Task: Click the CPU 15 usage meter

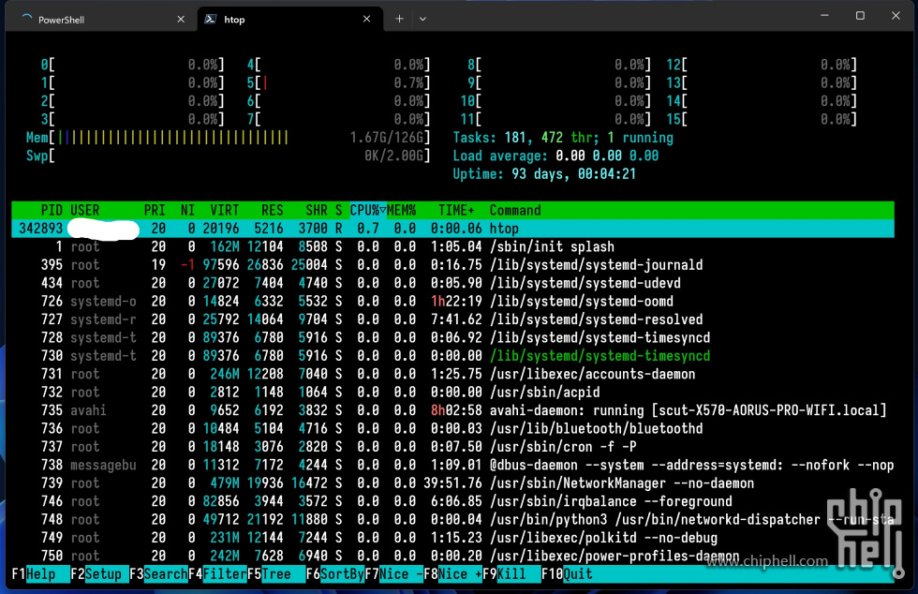Action: pyautogui.click(x=762, y=120)
